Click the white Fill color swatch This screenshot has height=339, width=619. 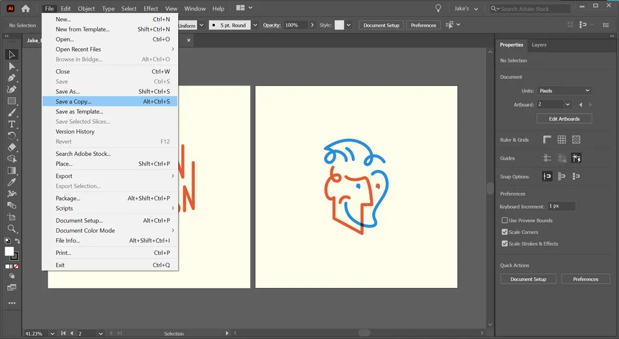tap(9, 251)
